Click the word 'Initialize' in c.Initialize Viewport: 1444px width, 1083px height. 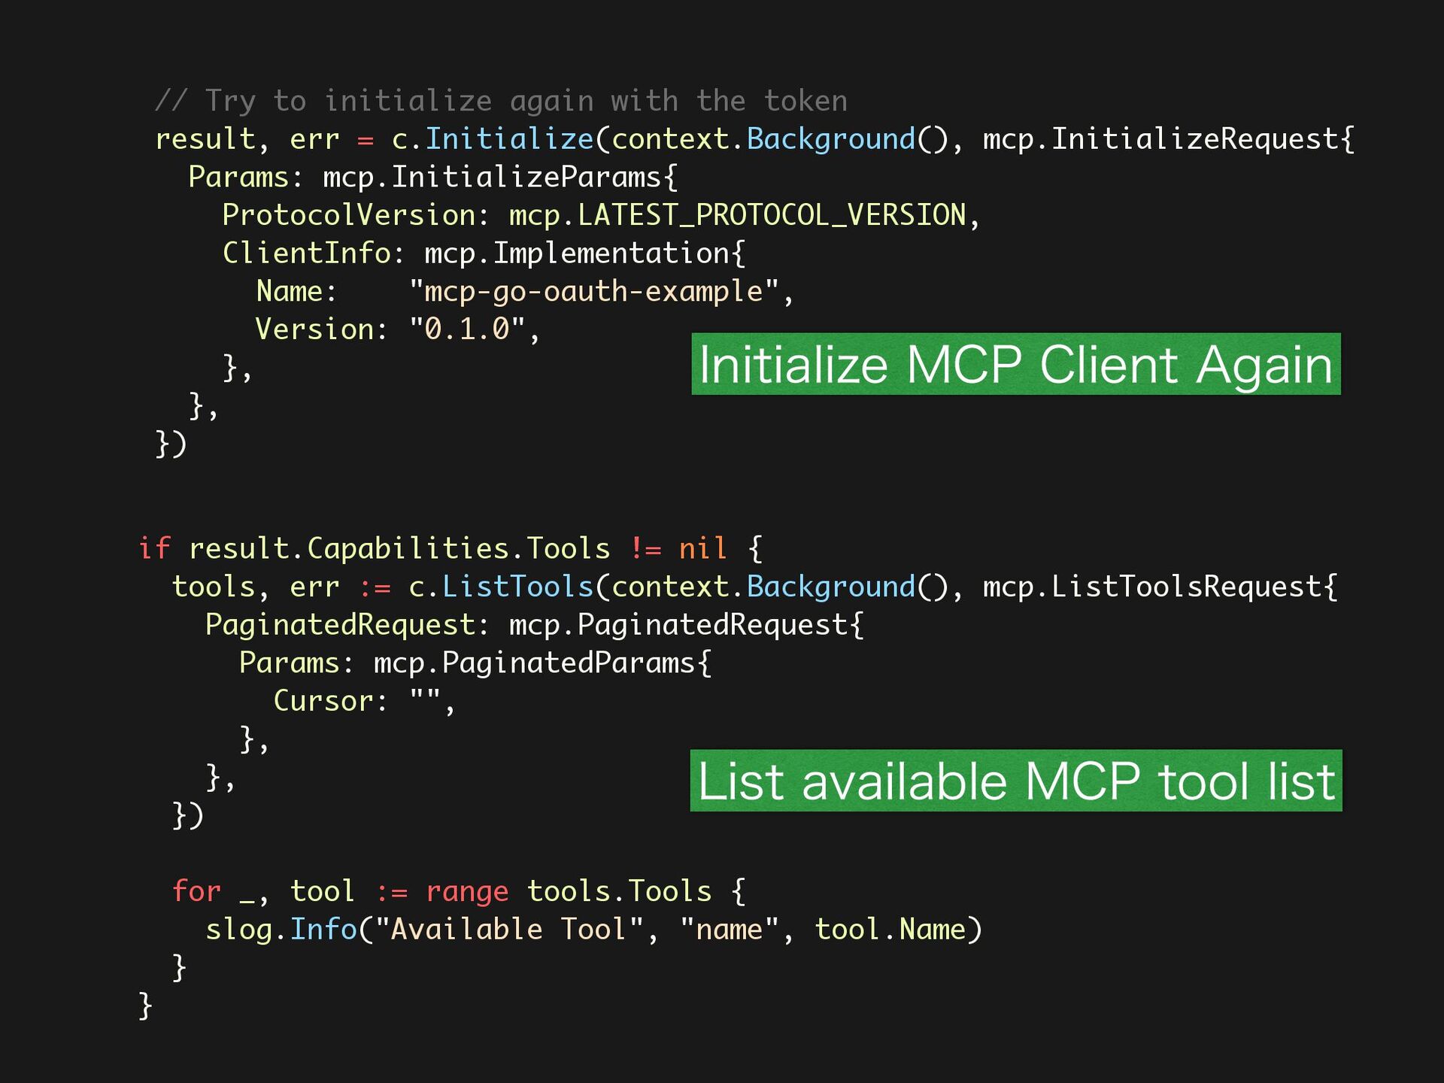(x=509, y=139)
